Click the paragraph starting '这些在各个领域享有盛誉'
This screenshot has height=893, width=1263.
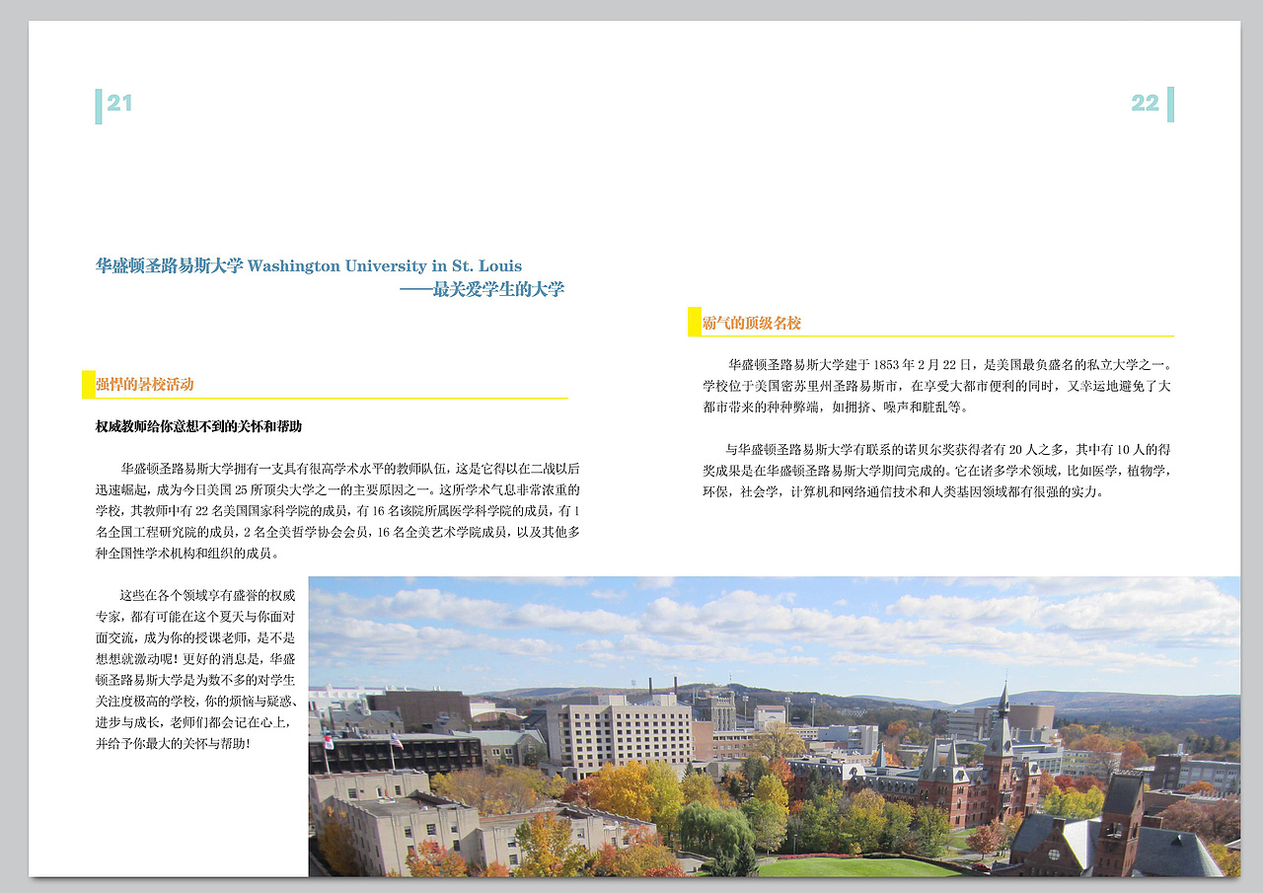[195, 670]
